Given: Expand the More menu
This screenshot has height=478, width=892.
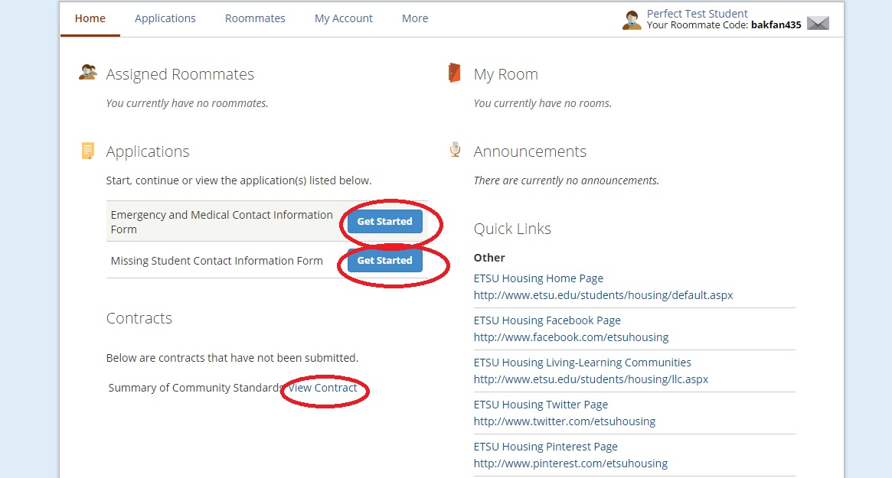Looking at the screenshot, I should [x=415, y=18].
